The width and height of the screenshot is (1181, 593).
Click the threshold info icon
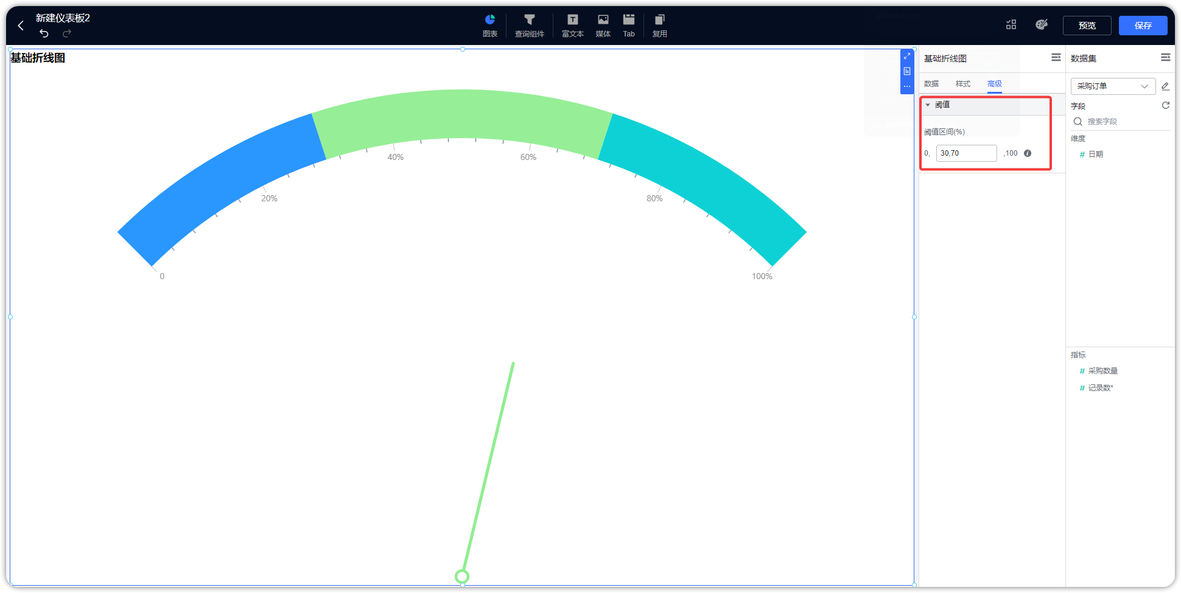click(1028, 153)
